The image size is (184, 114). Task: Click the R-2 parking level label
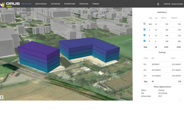click(145, 70)
